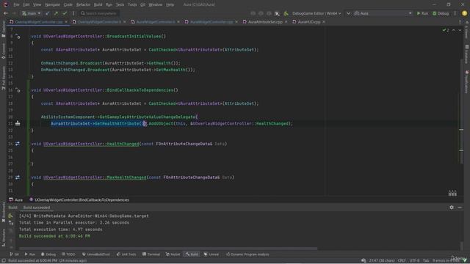Open the Build menu in menu bar
This screenshot has width=470, height=264.
pyautogui.click(x=98, y=4)
